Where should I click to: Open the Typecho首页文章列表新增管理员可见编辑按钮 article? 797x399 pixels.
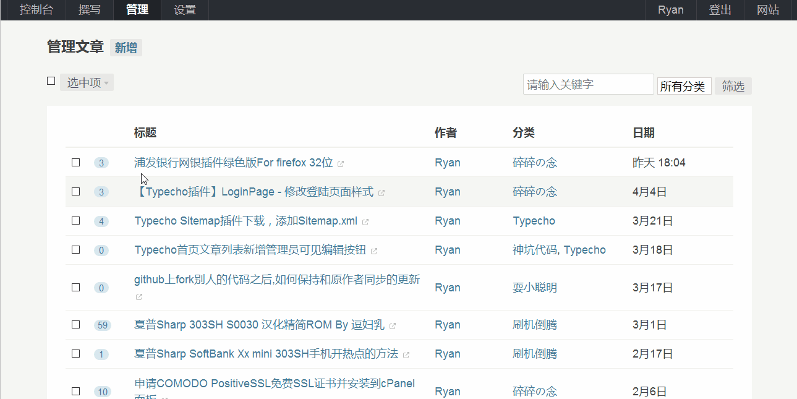(250, 250)
